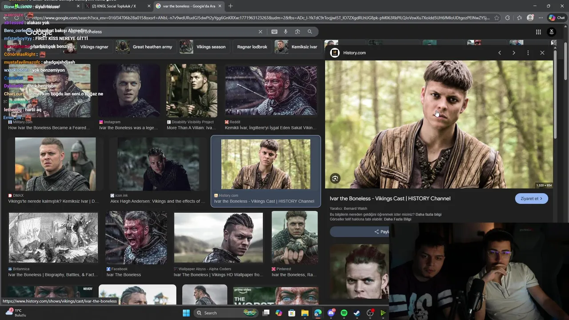Select the Vikings season filter chip

pos(204,47)
